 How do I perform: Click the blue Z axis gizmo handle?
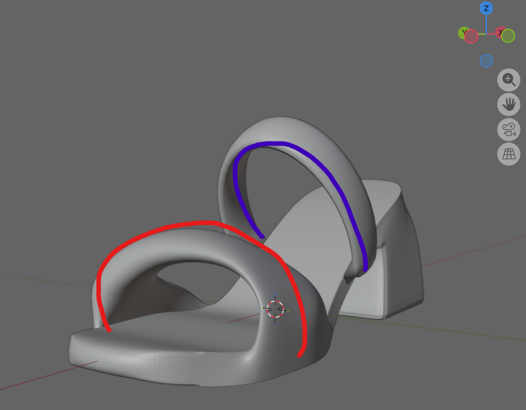click(486, 9)
